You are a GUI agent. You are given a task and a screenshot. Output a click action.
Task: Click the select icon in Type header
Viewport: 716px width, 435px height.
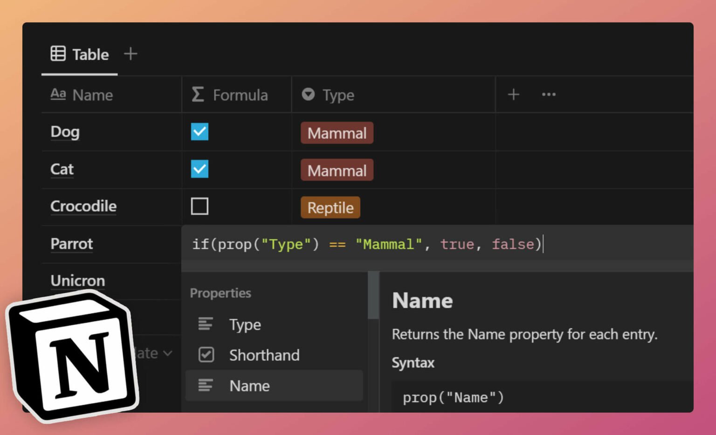308,95
